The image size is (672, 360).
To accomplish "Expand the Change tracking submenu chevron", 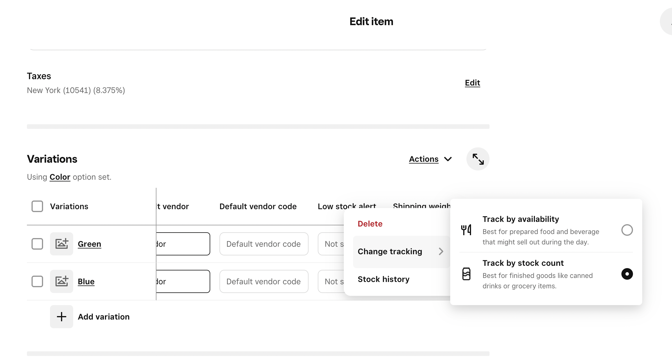I will pyautogui.click(x=441, y=251).
